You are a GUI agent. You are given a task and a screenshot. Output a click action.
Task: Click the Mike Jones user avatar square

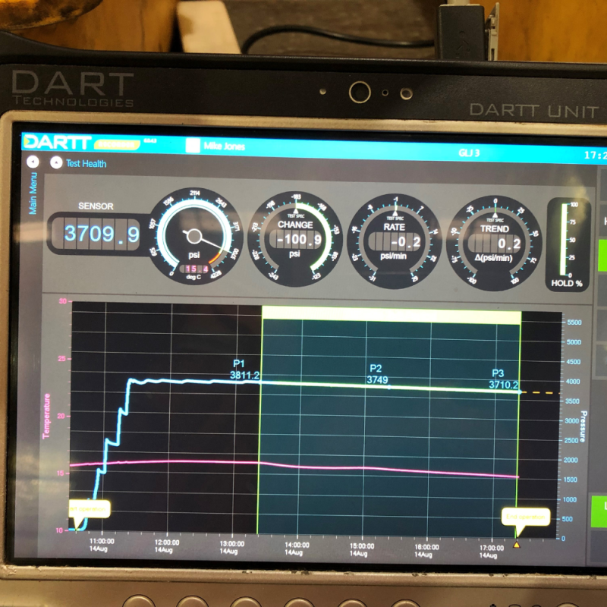click(x=193, y=146)
